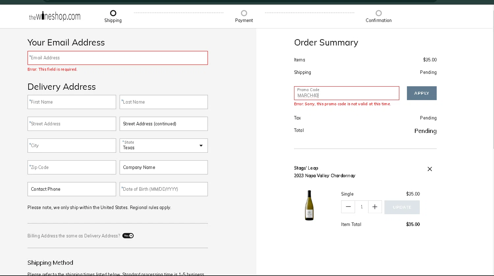
Task: Click into the Last Name field
Action: point(164,102)
